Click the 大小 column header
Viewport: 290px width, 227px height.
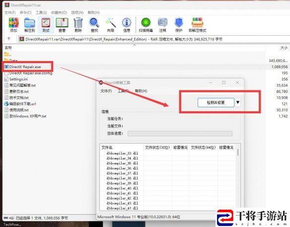[x=284, y=48]
